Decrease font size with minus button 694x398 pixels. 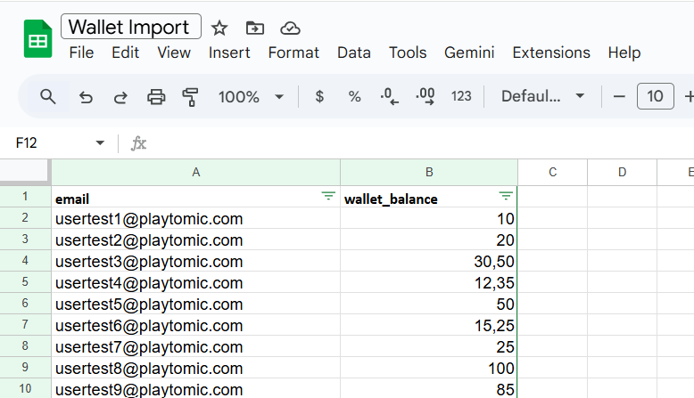pyautogui.click(x=619, y=96)
